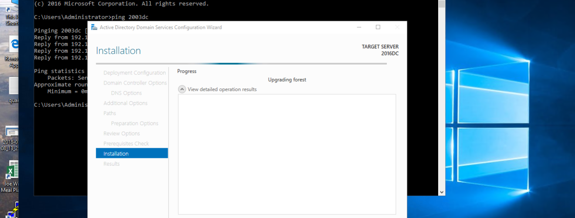
Task: Click the 'Upgrading forest' progress text
Action: pos(287,80)
